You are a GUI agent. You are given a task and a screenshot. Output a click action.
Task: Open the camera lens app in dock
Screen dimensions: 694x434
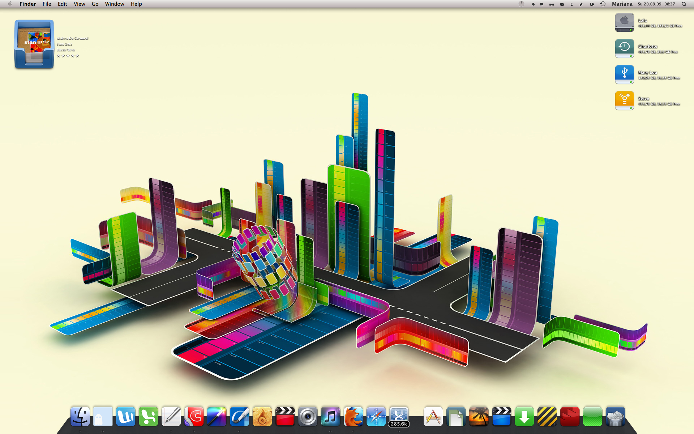(x=308, y=417)
